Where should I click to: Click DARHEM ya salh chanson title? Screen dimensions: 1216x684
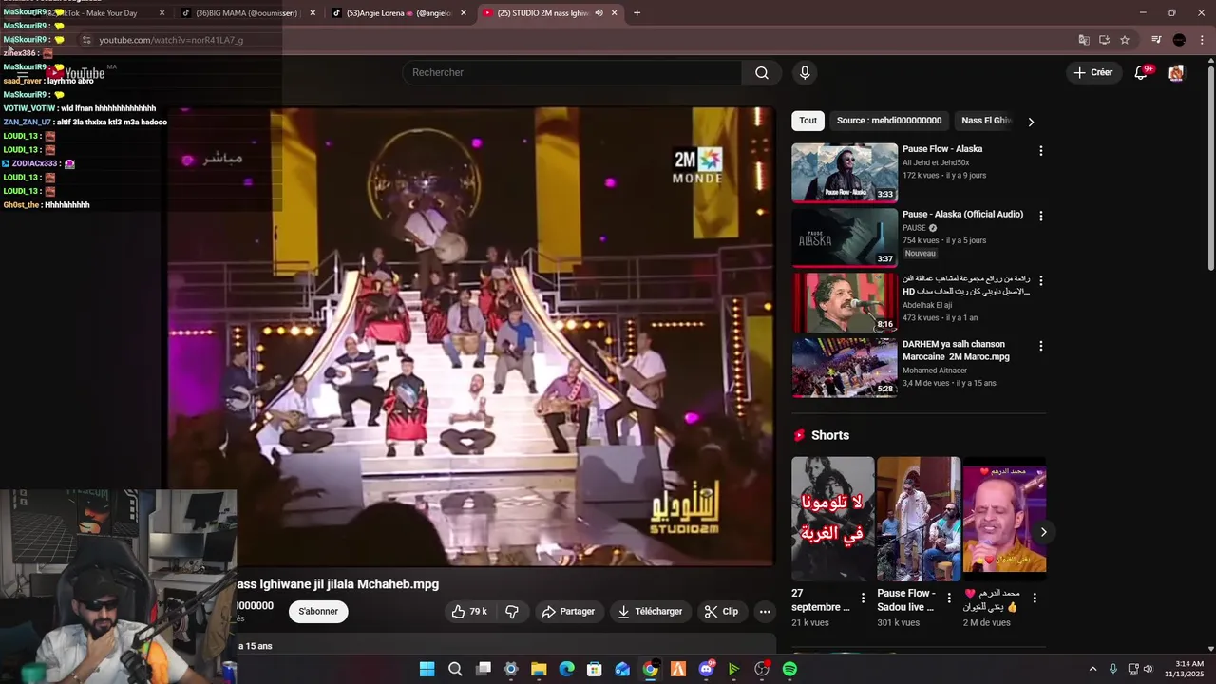click(x=956, y=351)
